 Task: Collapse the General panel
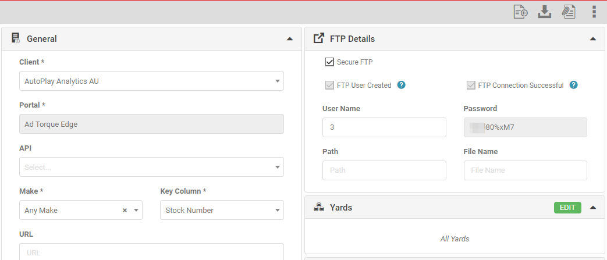(289, 39)
